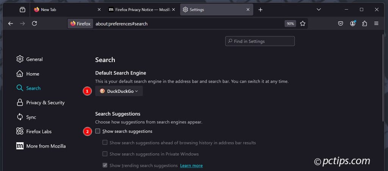This screenshot has height=171, width=388.
Task: Toggle Show search suggestions in Private Windows
Action: click(105, 154)
